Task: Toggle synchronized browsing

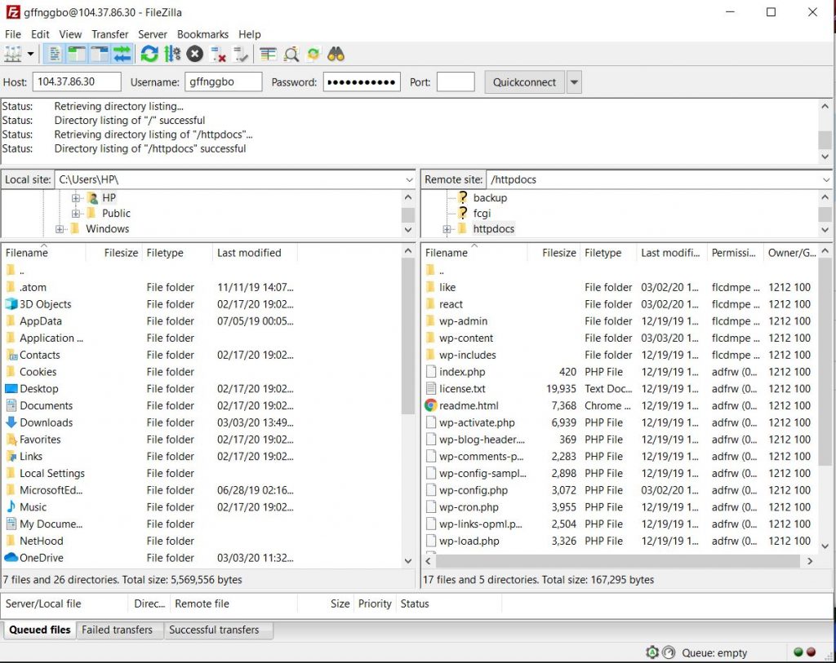Action: (313, 55)
